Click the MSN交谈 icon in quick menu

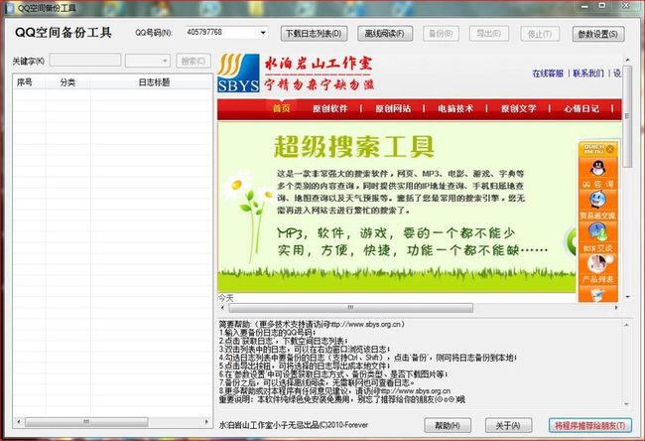[x=597, y=231]
